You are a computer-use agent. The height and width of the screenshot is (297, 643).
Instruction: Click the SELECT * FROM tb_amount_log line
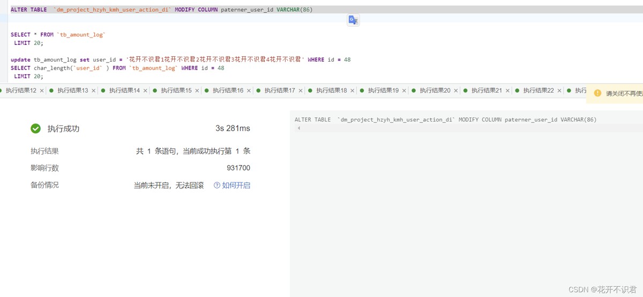point(58,35)
